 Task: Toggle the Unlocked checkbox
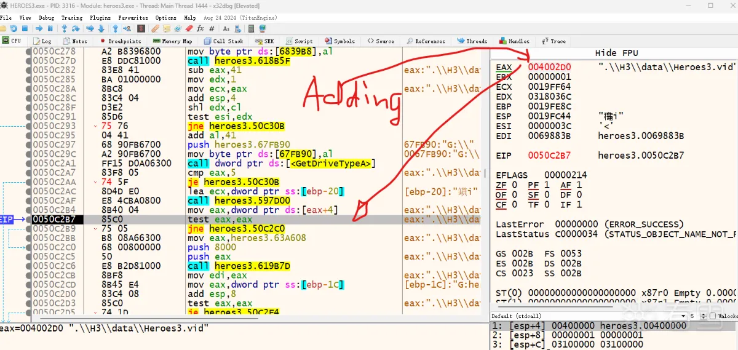point(713,316)
